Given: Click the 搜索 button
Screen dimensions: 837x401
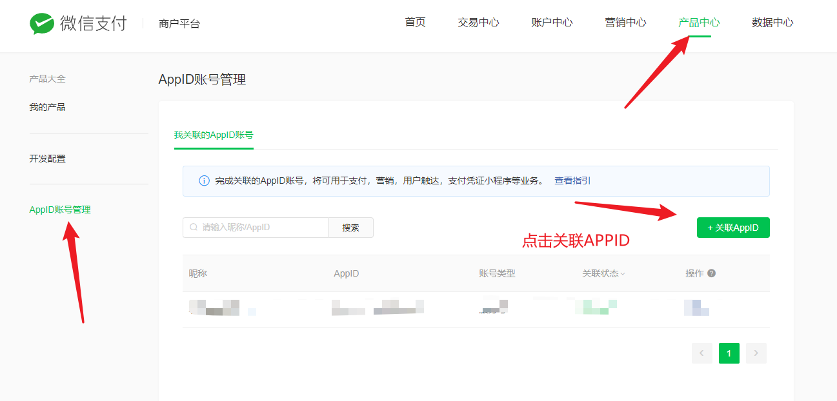Looking at the screenshot, I should coord(351,228).
